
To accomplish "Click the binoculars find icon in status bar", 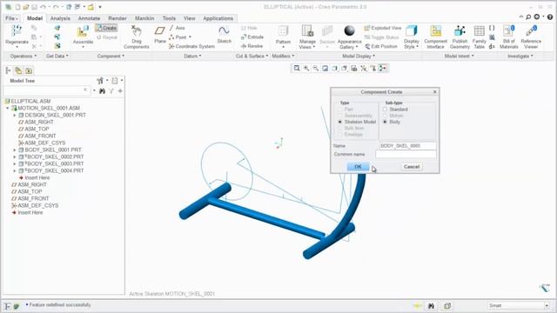I will coord(431,305).
